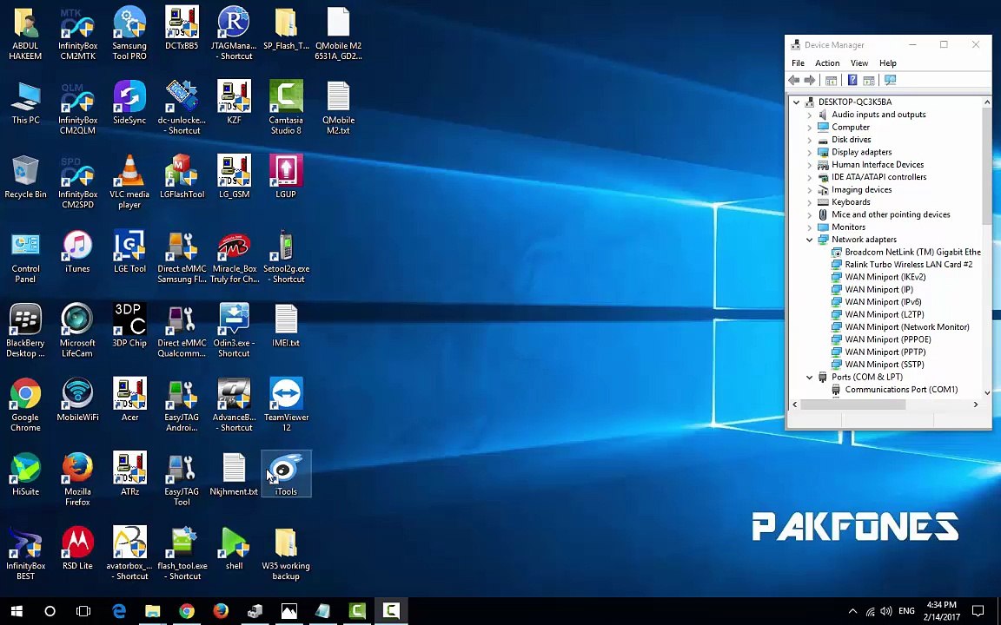This screenshot has height=625, width=1001.
Task: Click the ENG language indicator
Action: [x=906, y=611]
